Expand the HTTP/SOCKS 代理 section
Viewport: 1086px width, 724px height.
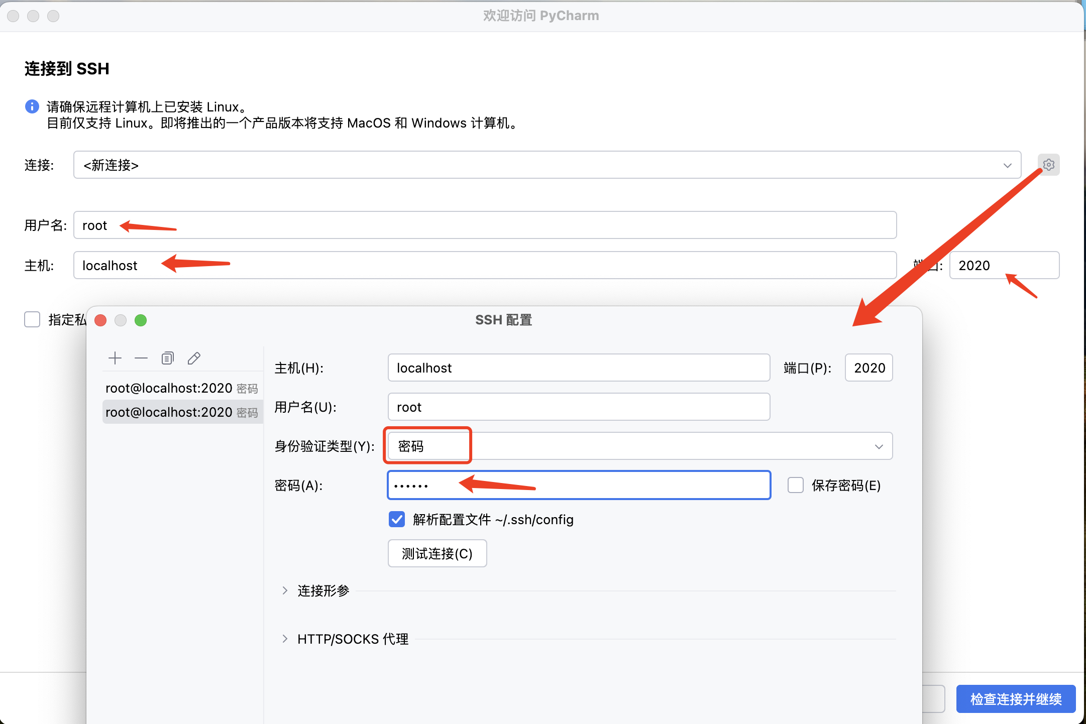pyautogui.click(x=285, y=639)
